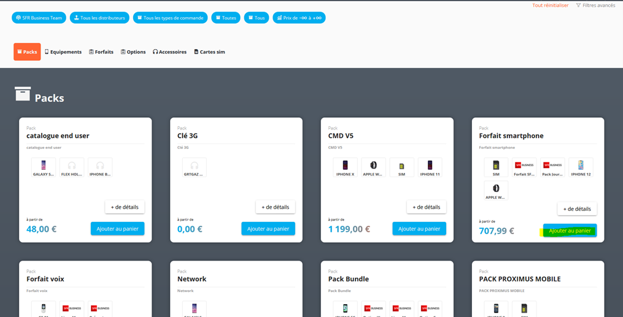The width and height of the screenshot is (623, 317).
Task: Click Apple Watch thumbnail in CMD V5
Action: pos(373,167)
